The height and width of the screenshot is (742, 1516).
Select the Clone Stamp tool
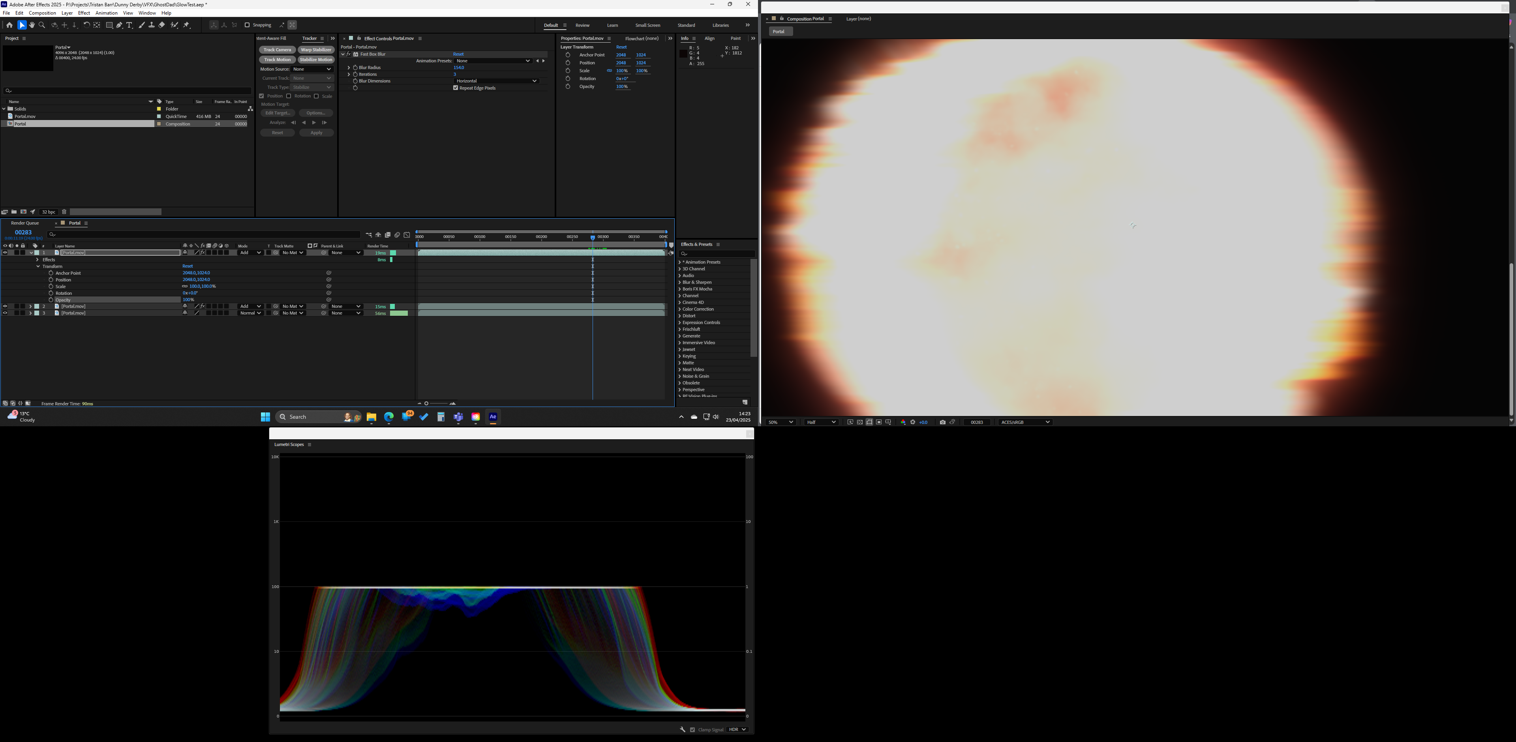click(151, 25)
